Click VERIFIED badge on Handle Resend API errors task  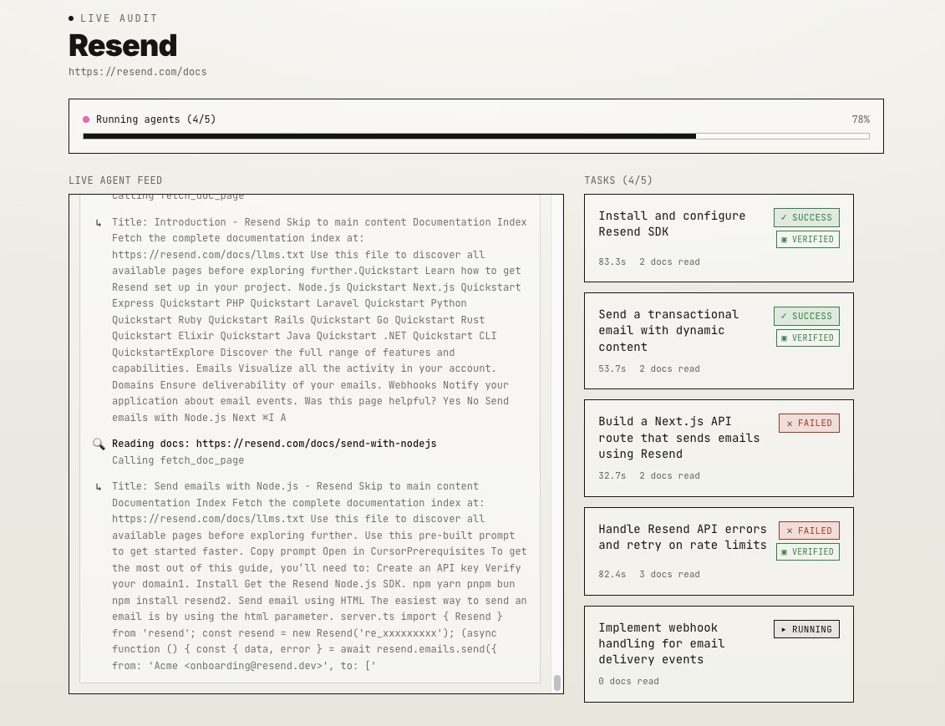coord(808,552)
